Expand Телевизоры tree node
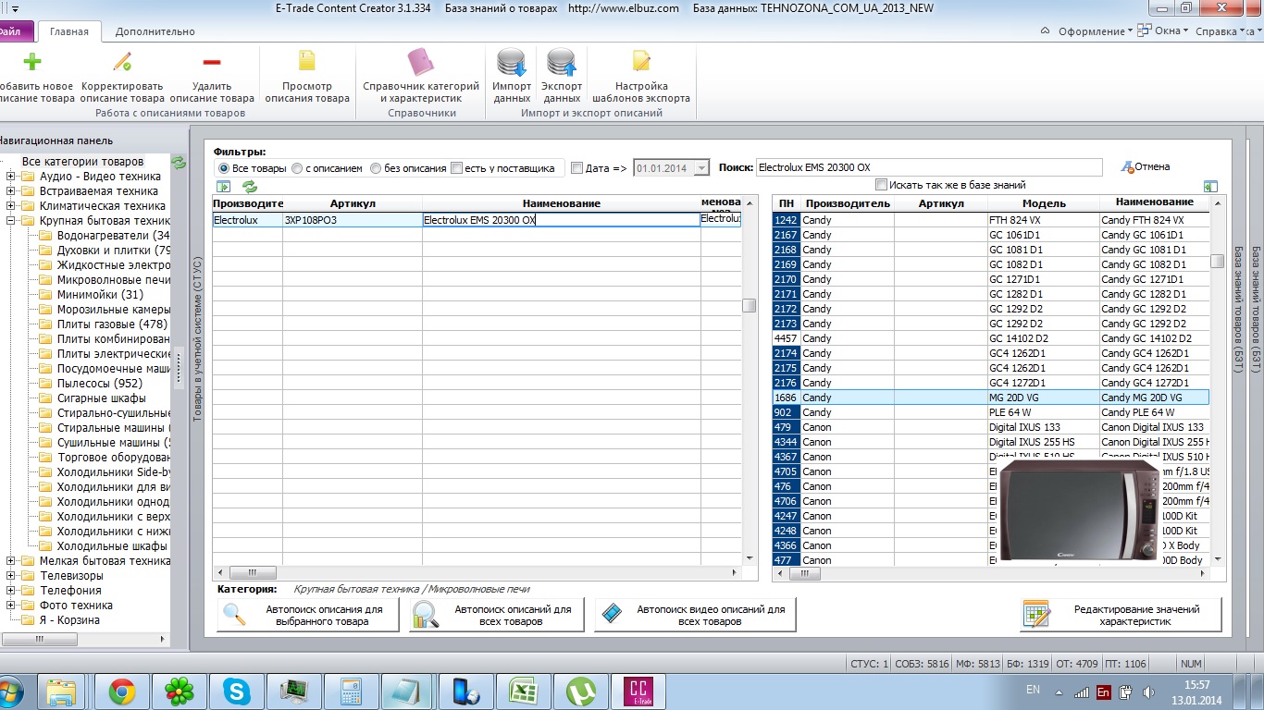This screenshot has height=710, width=1264. [x=11, y=576]
